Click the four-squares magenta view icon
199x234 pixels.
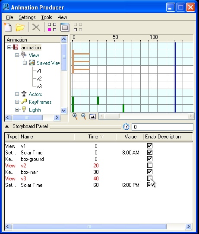pyautogui.click(x=52, y=27)
